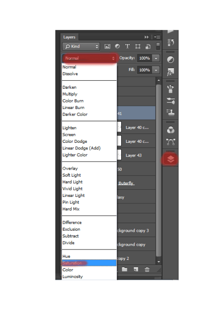Create a new group folder icon

click(x=124, y=270)
